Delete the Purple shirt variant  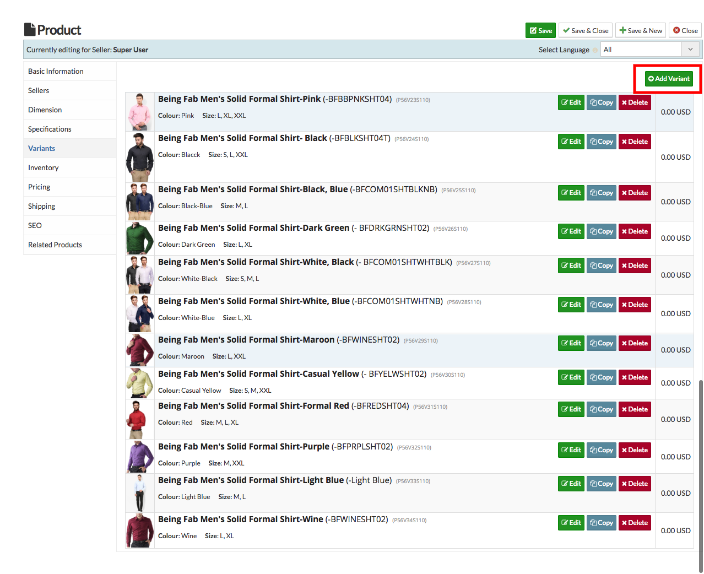point(635,450)
